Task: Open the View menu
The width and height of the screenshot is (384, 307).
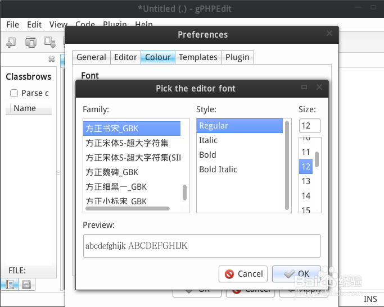Action: [x=58, y=25]
